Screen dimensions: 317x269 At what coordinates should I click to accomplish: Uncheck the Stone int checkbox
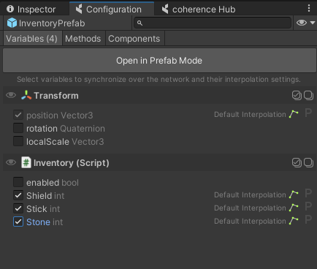coord(18,221)
